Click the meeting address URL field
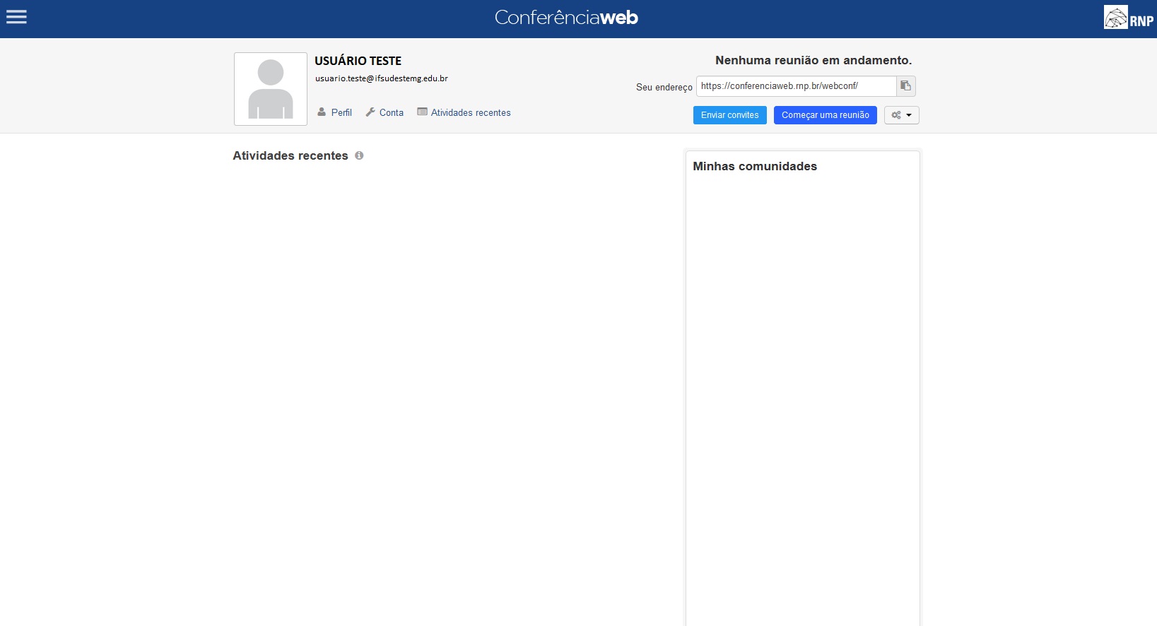This screenshot has height=626, width=1157. pyautogui.click(x=796, y=86)
